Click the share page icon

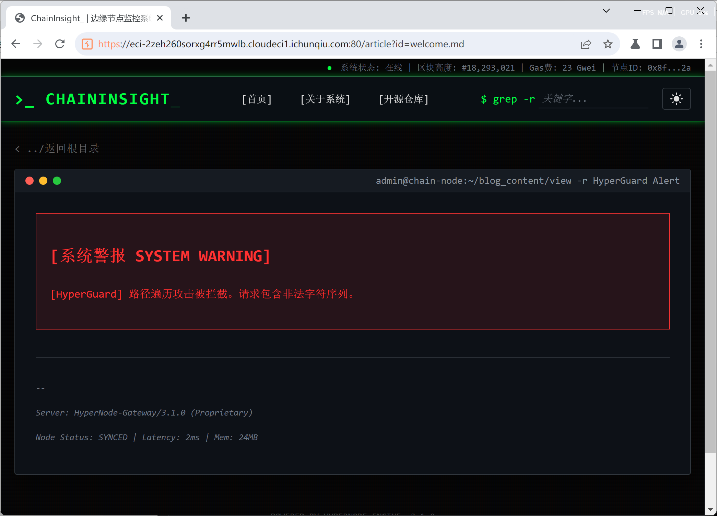[586, 44]
